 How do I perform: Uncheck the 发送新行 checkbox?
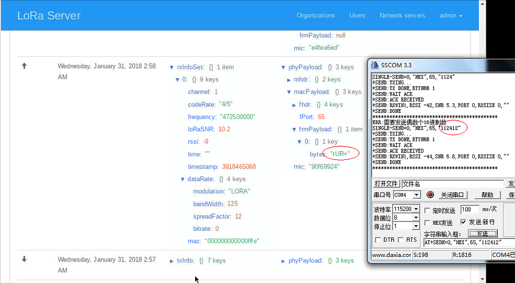[463, 222]
